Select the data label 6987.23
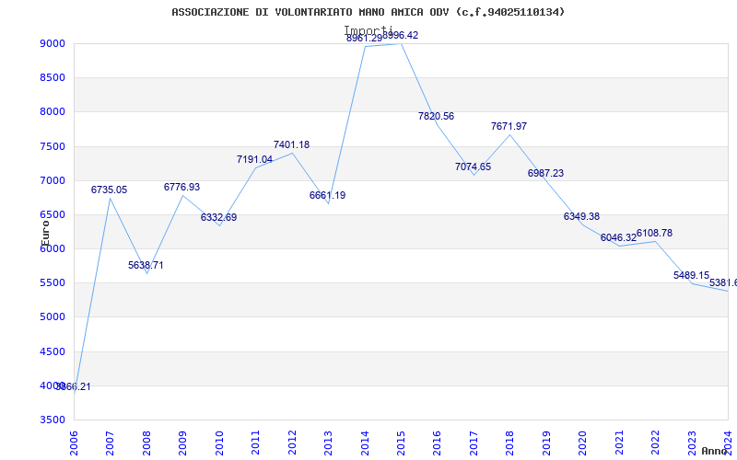The image size is (737, 460). coord(545,173)
